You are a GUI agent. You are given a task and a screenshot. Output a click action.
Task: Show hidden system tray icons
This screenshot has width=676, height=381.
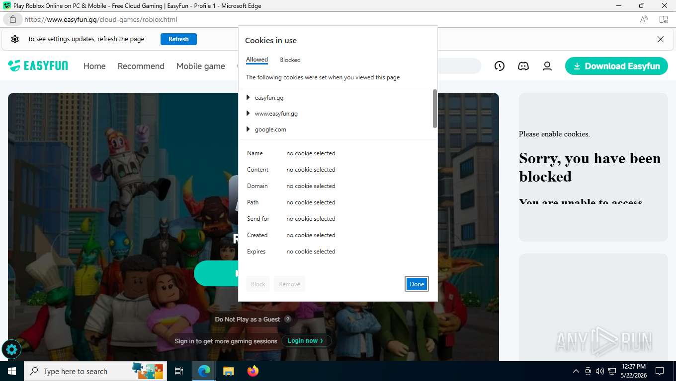click(x=576, y=371)
